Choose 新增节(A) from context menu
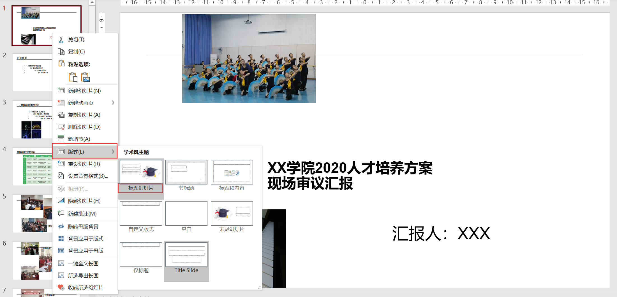This screenshot has width=617, height=297. point(85,139)
